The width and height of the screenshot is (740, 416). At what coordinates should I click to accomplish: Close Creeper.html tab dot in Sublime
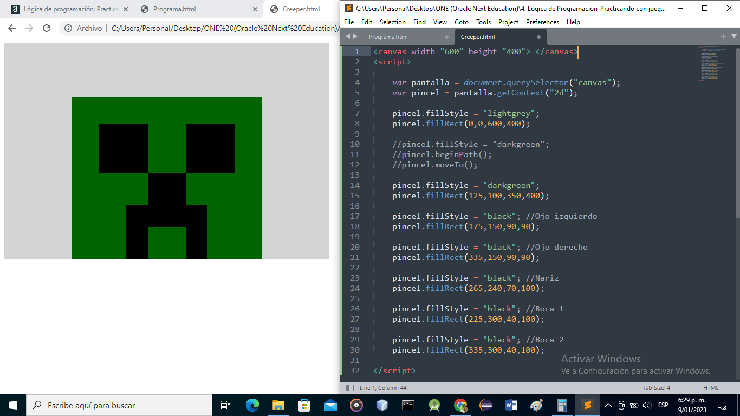(538, 37)
